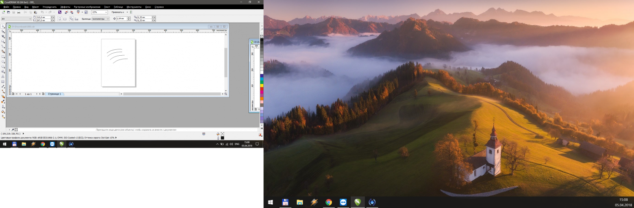Screen dimensions: 634x208
Task: Select the Rectangle tool in the toolbox
Action: point(3,56)
